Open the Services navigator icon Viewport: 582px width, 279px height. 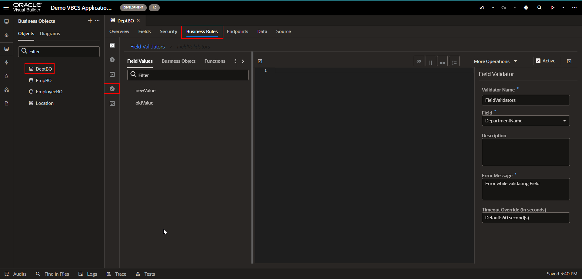[6, 35]
